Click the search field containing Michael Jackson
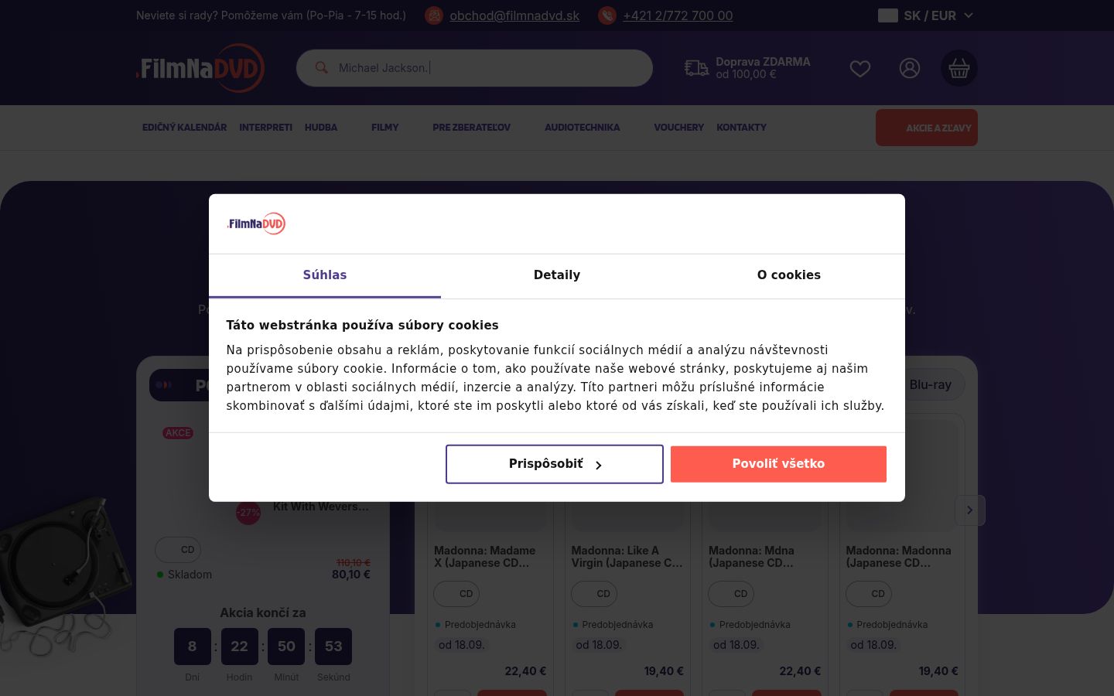Screen dimensions: 1114x696 tap(474, 68)
